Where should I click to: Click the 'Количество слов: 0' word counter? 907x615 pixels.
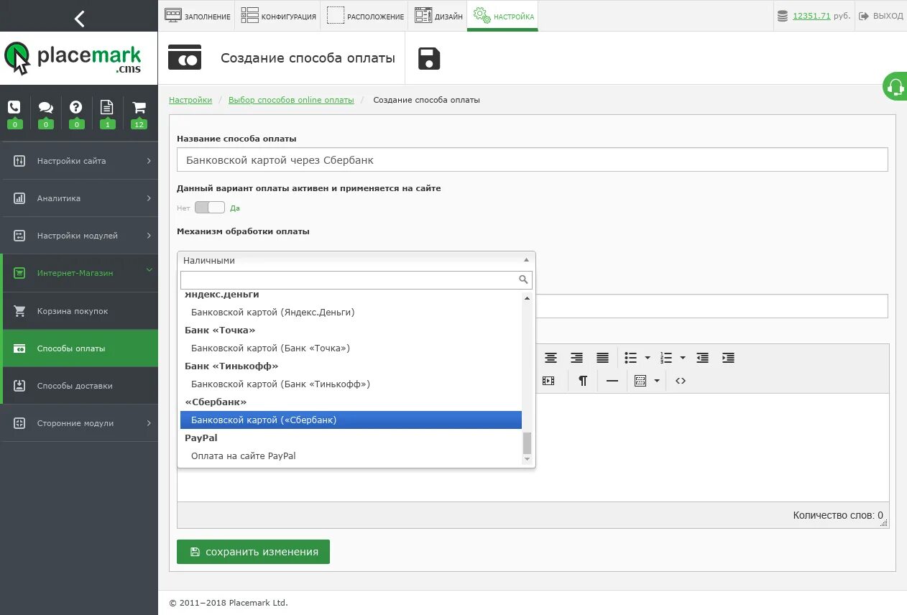[x=838, y=515]
